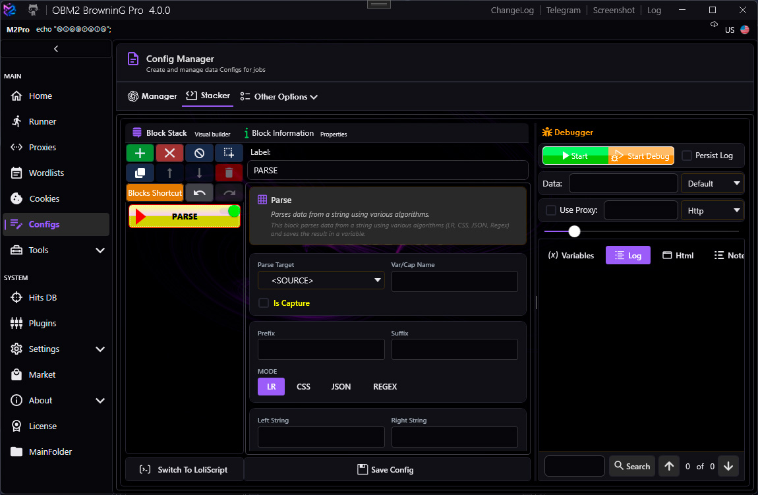Click the Blocks Shortcut button
758x495 pixels.
tap(155, 193)
